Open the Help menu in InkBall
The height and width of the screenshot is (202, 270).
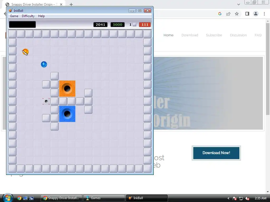[x=41, y=16]
